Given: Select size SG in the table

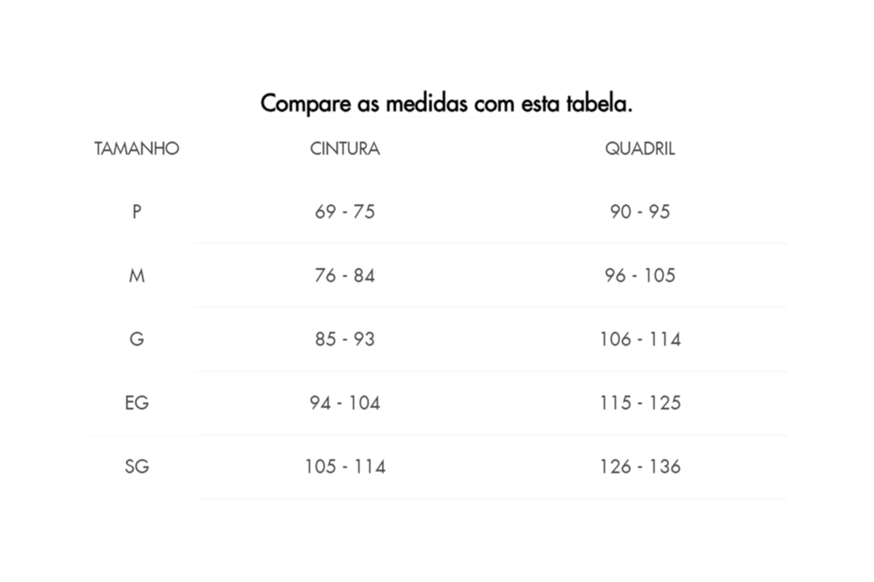Looking at the screenshot, I should pos(136,466).
